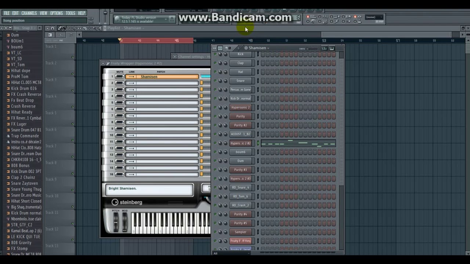Close the browser panel with X

click(x=39, y=28)
